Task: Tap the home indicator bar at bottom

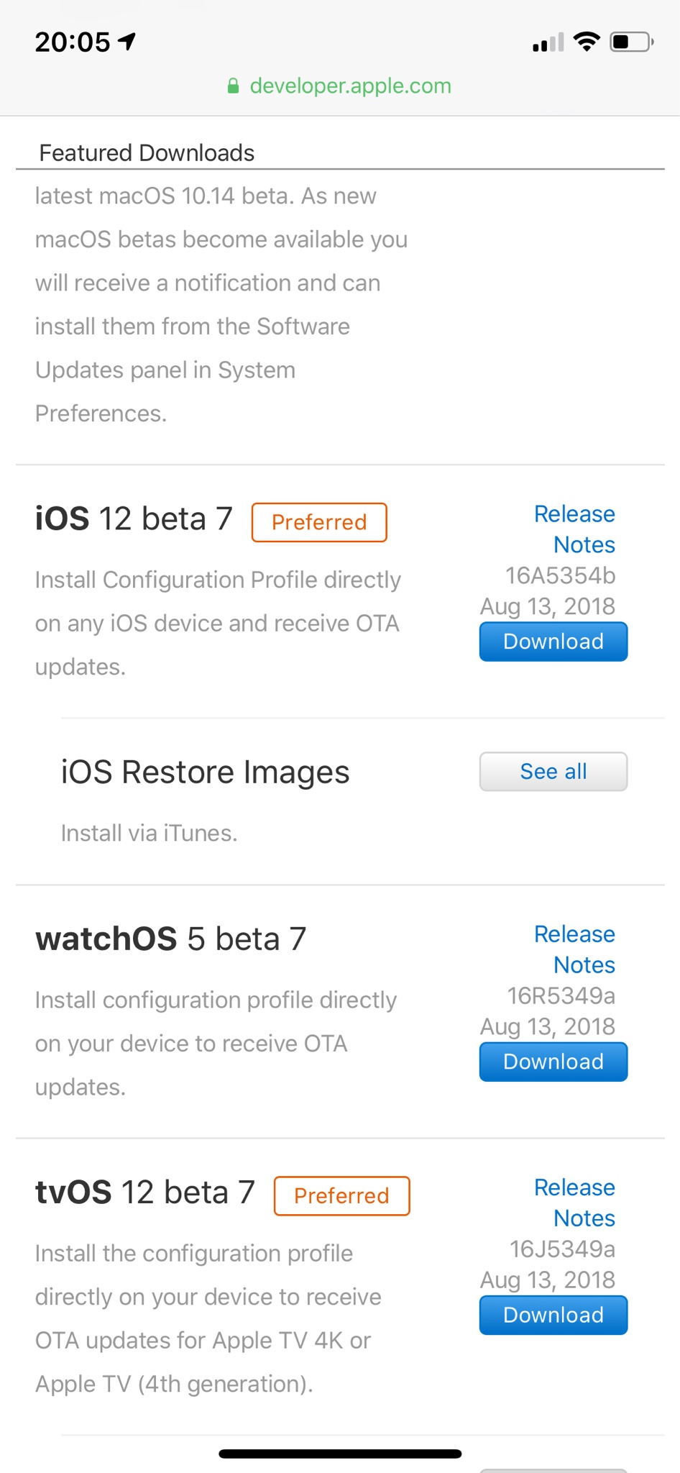Action: (x=340, y=1454)
